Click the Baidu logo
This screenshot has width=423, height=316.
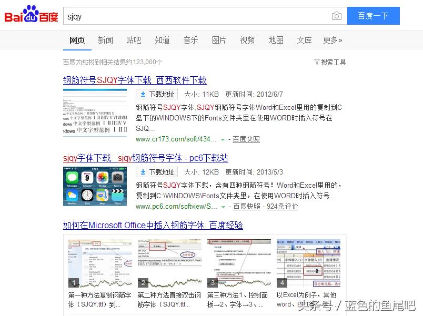click(x=31, y=15)
